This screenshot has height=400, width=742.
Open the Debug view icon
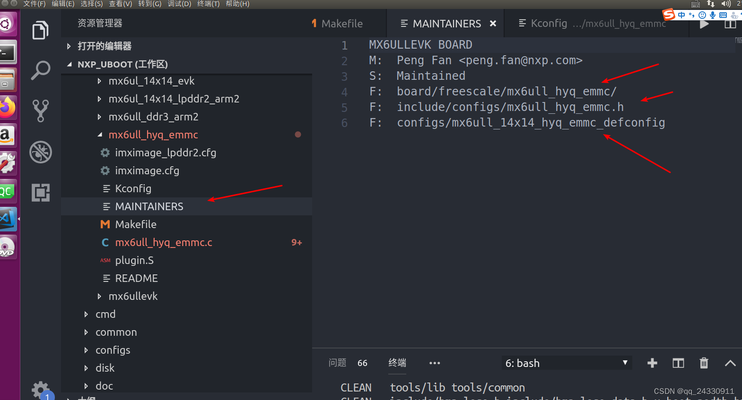pos(41,152)
